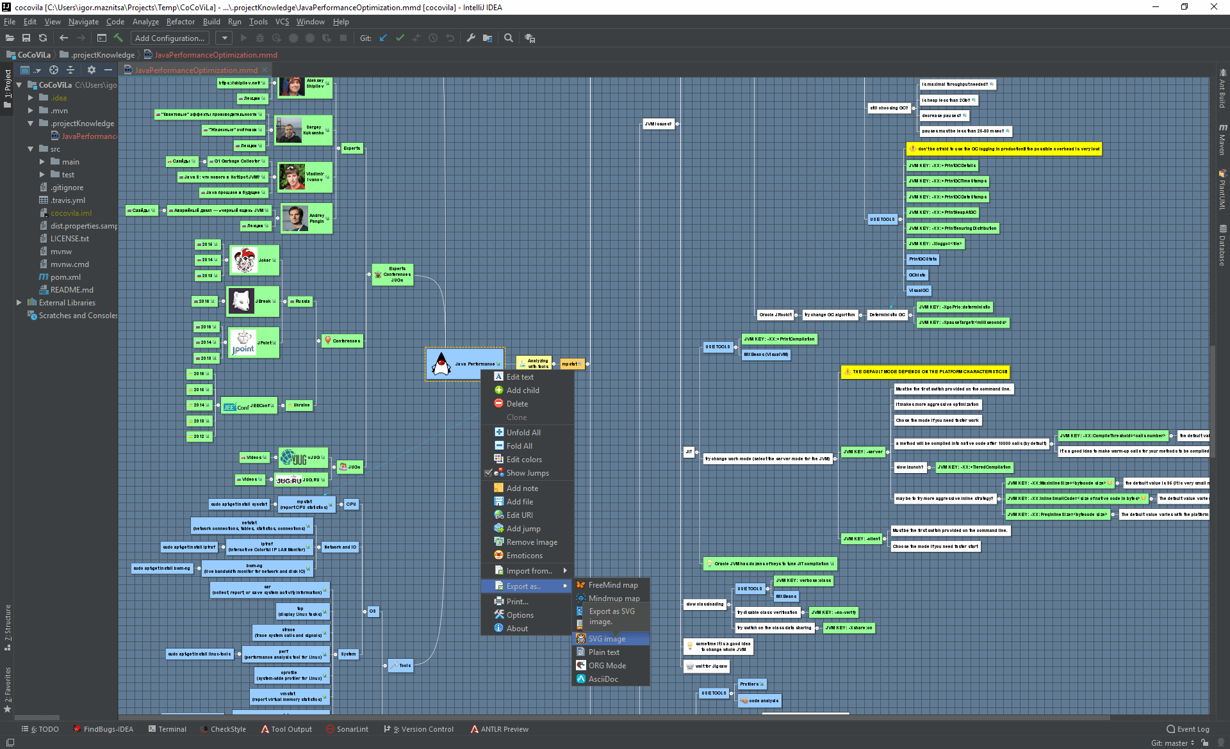The width and height of the screenshot is (1230, 749).
Task: Collapse the CoCoViLa project root node
Action: [19, 85]
